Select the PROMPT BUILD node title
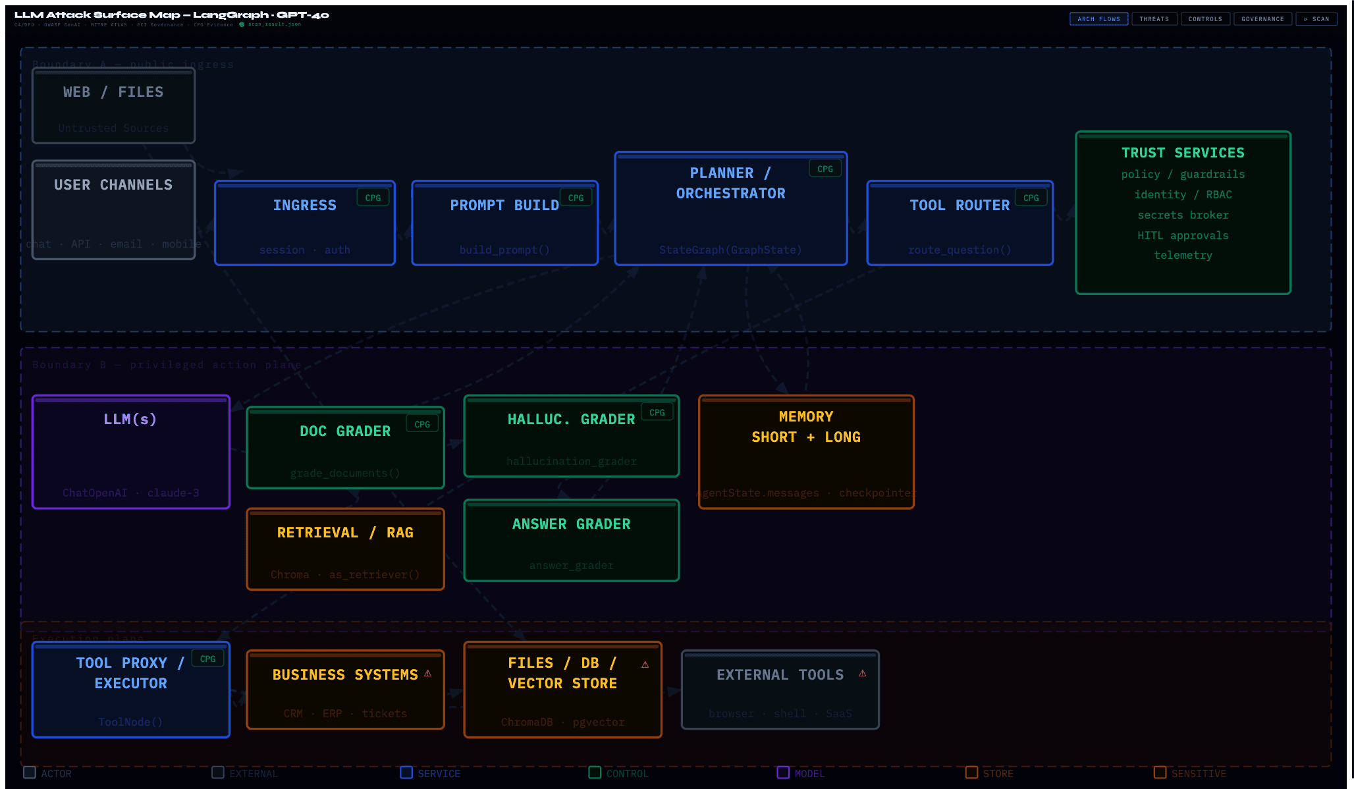1354x789 pixels. (x=504, y=205)
